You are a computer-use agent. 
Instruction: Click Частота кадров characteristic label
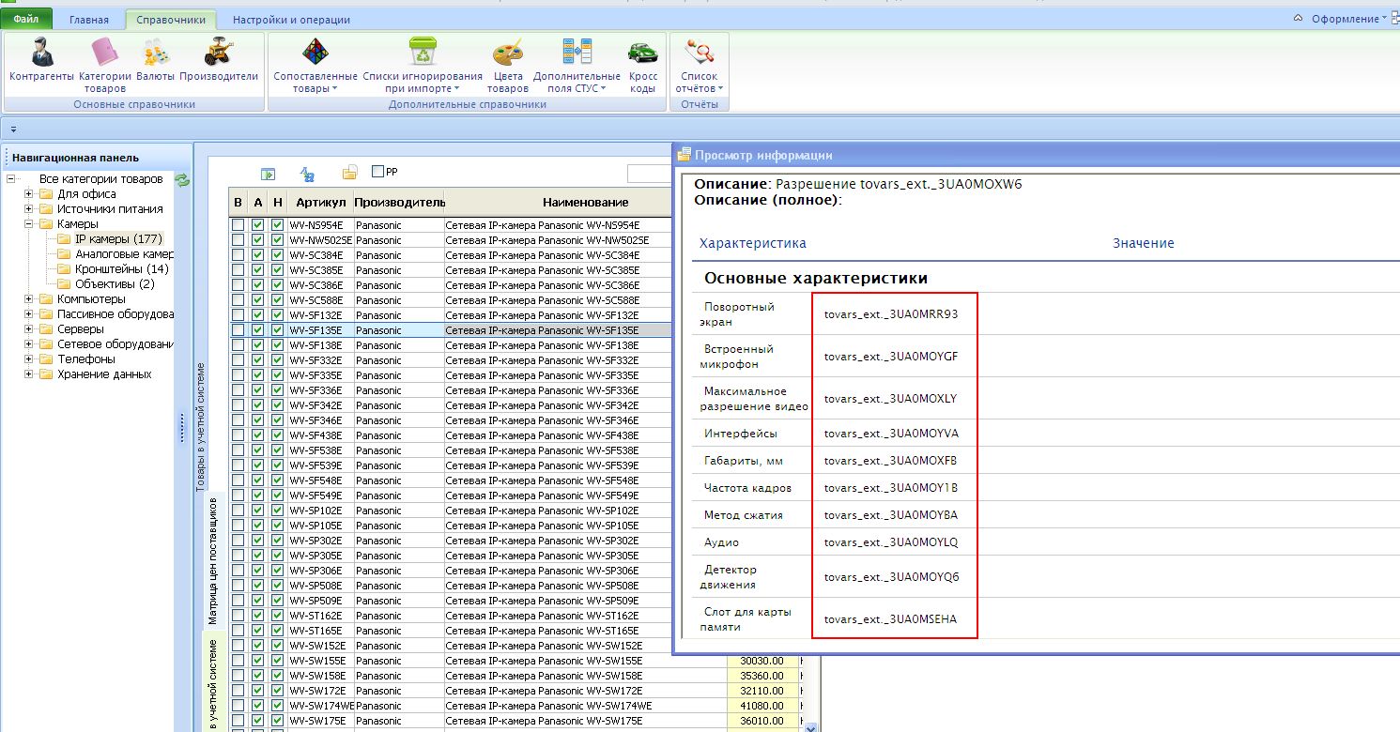click(x=747, y=488)
